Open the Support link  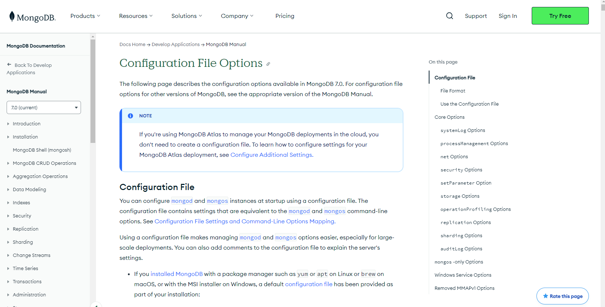476,16
